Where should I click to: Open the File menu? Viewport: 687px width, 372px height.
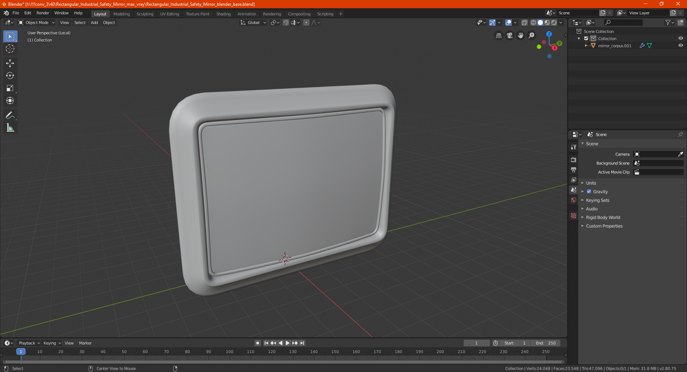16,13
